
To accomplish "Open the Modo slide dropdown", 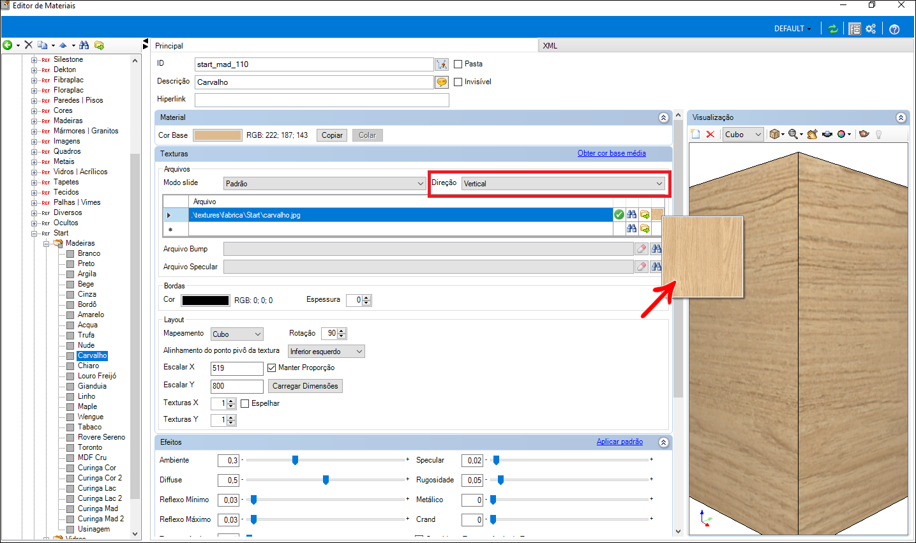I will pos(324,184).
